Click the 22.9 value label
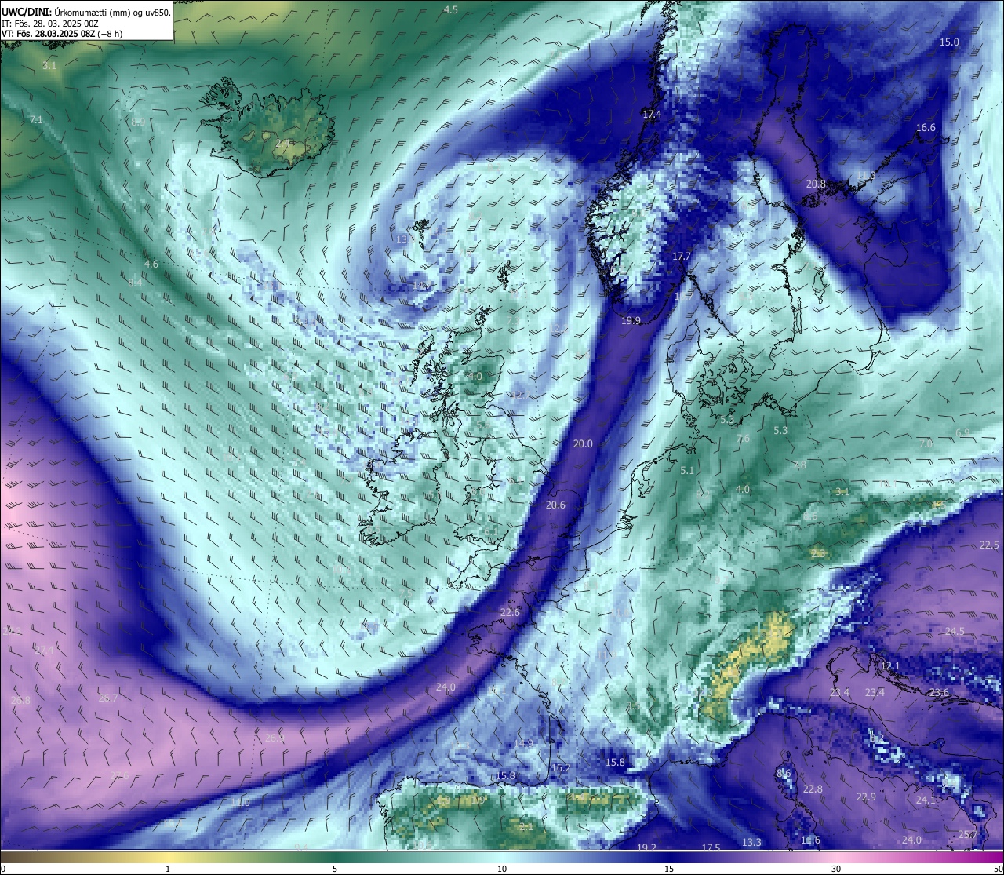The image size is (1004, 875). (x=865, y=797)
